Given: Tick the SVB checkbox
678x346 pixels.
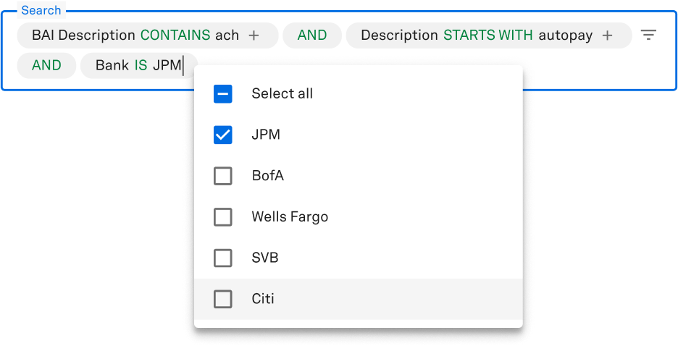Looking at the screenshot, I should click(223, 258).
